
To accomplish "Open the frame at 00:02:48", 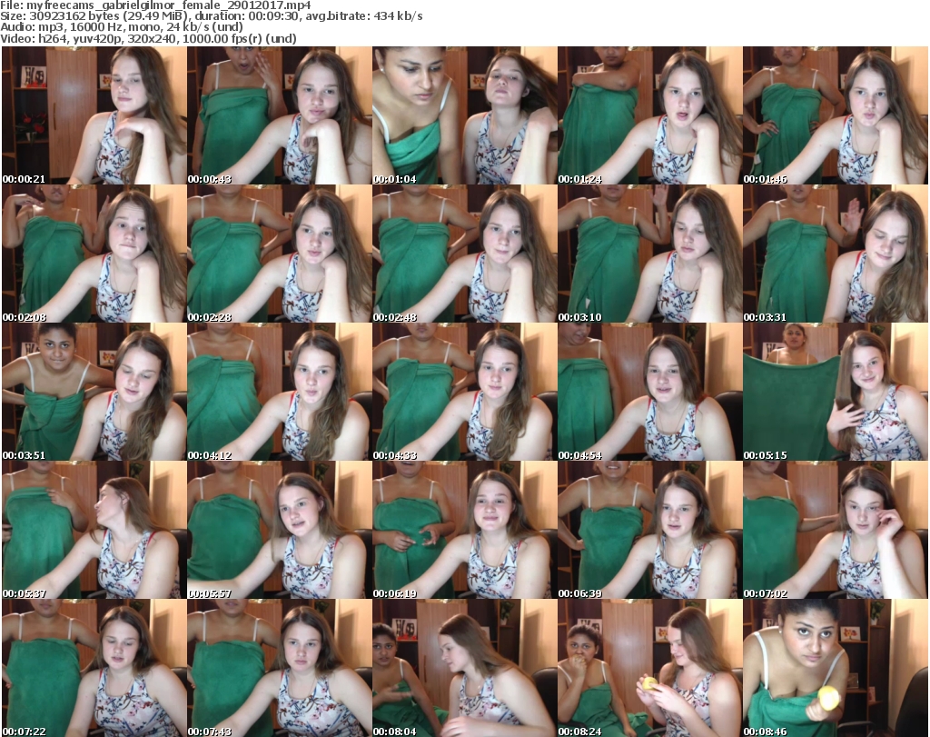I will click(x=465, y=254).
